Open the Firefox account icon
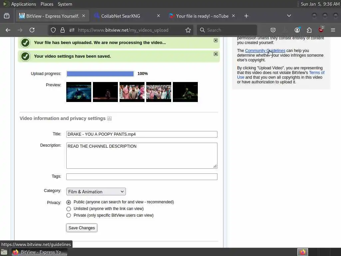Viewport: 341px width, 256px height. click(x=297, y=30)
